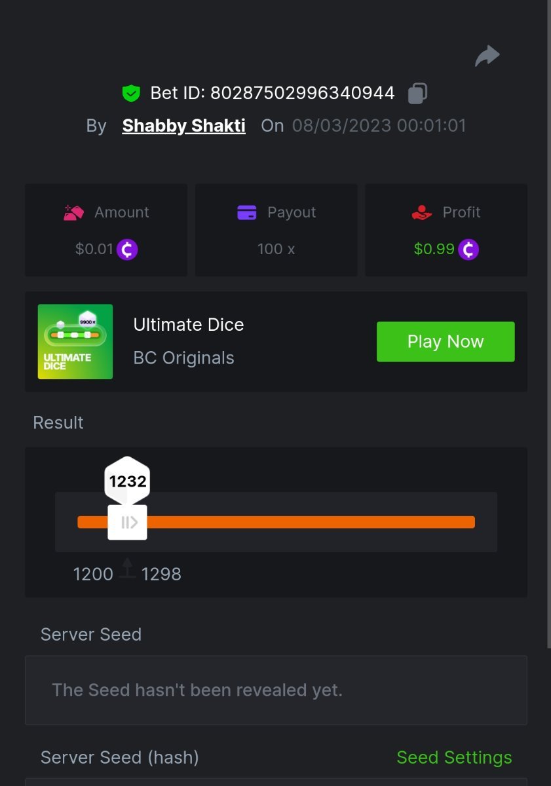Click the Server Seed field
Image resolution: width=551 pixels, height=786 pixels.
(276, 690)
